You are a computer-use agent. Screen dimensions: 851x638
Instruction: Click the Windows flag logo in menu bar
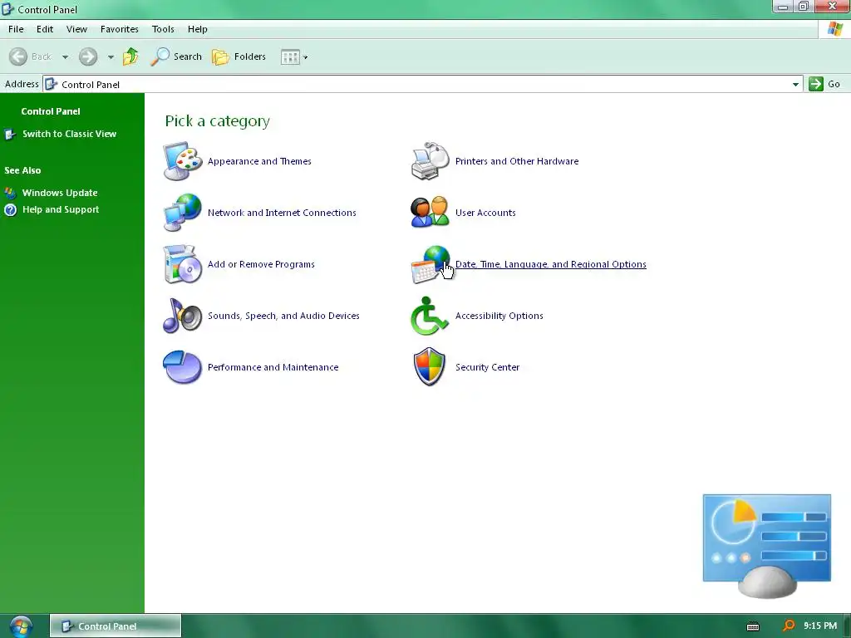(834, 29)
